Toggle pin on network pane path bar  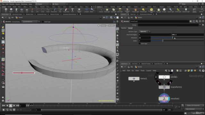200,67
